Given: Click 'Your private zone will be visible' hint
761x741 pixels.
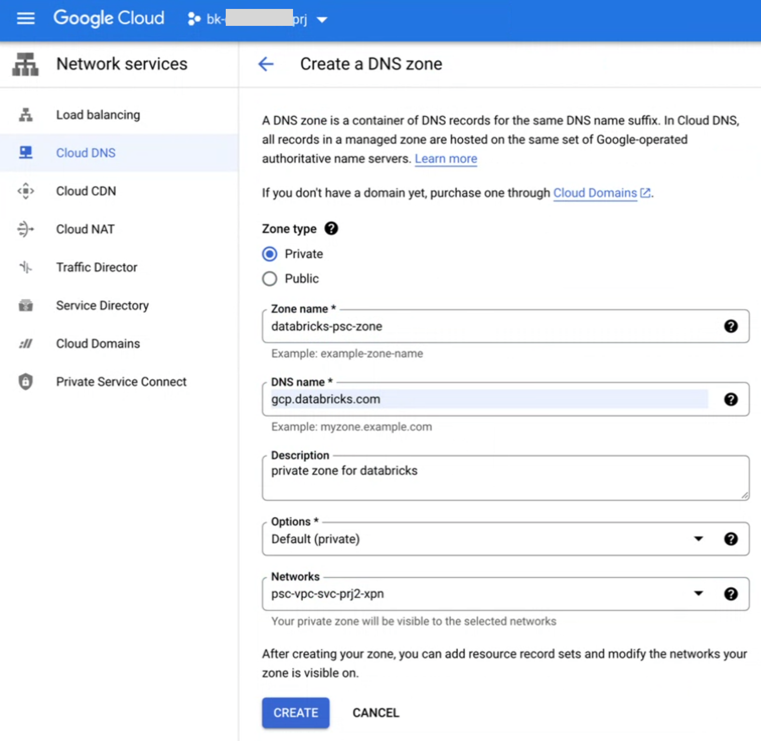Looking at the screenshot, I should 413,621.
